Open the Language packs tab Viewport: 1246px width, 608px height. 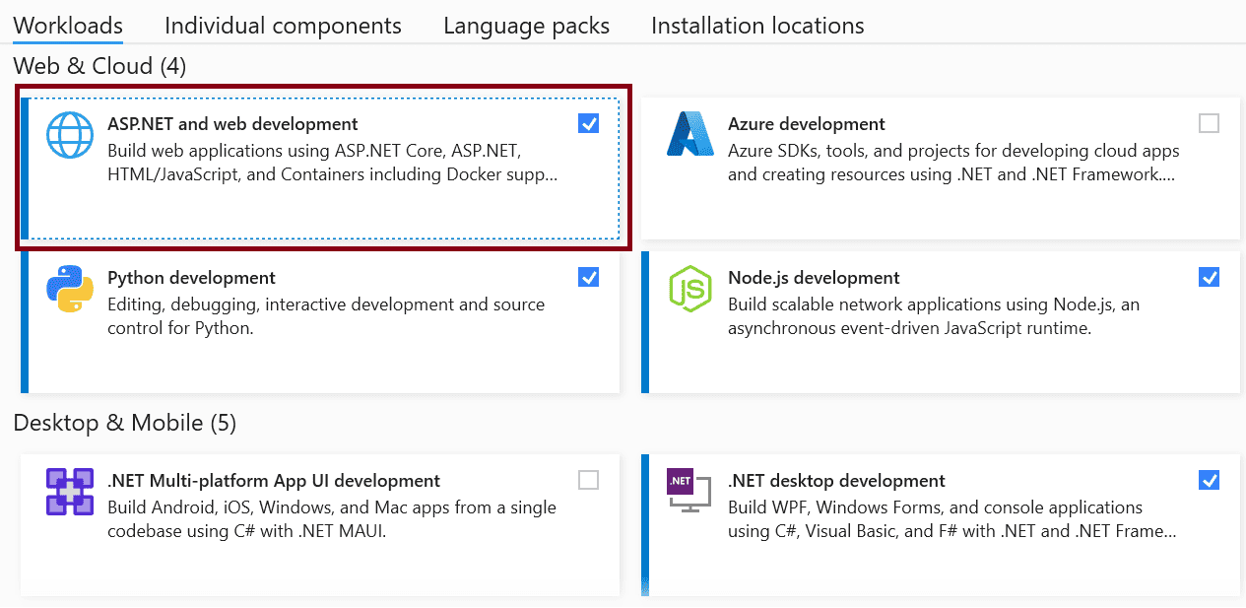[x=526, y=25]
